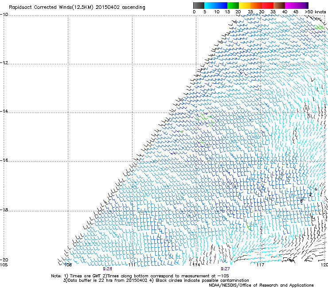The image size is (328, 288).
Task: Pick the brown 35–40 knots legend swatch
Action: point(279,5)
